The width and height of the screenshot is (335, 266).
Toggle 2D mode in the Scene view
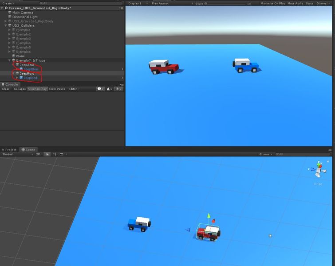(38, 154)
